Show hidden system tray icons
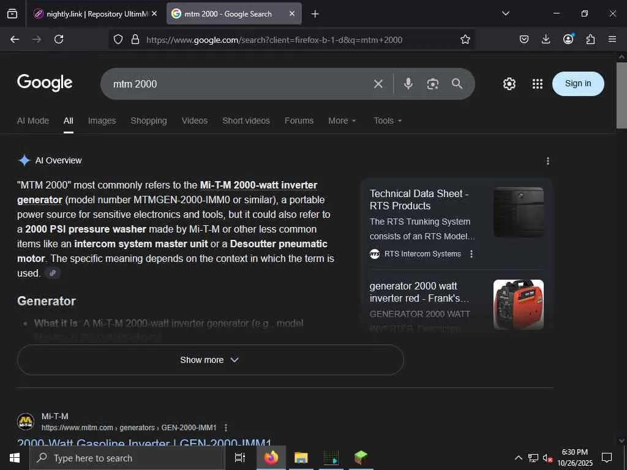Viewport: 627px width, 470px height. (x=518, y=458)
